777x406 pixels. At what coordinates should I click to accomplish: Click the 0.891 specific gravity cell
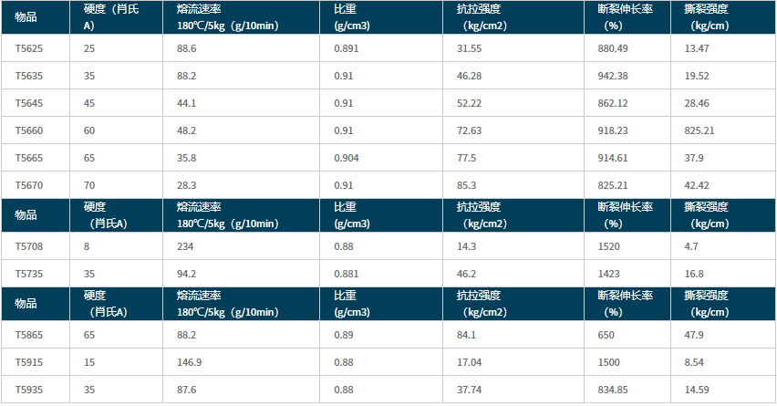coord(346,47)
